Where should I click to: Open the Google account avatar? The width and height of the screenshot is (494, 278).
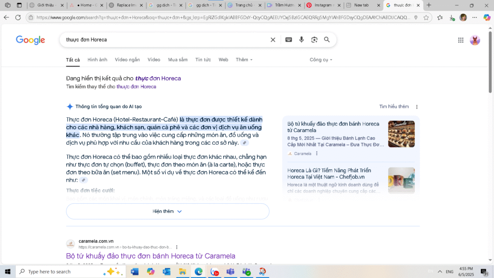click(475, 40)
